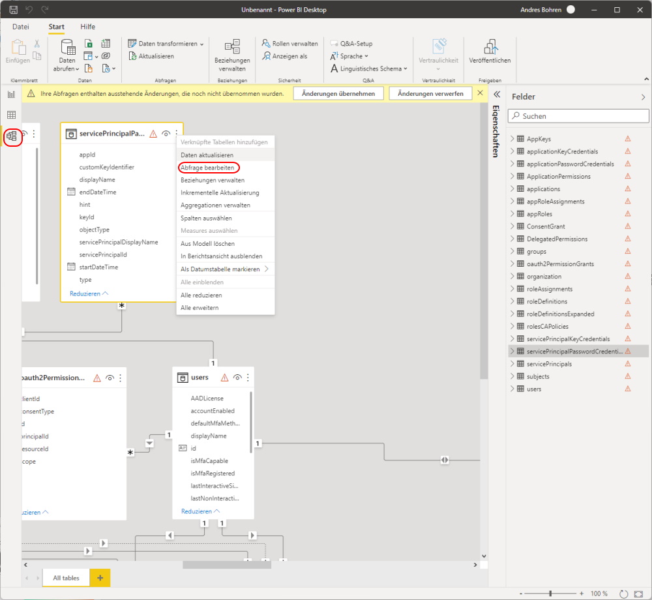Expand the AppKeys table in Felder
Screen dimensions: 652x600
coord(512,139)
